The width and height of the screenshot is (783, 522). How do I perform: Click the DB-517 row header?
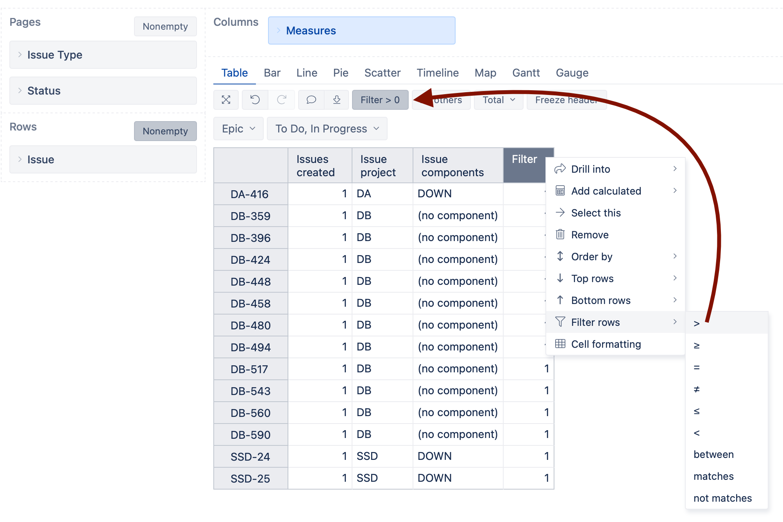[x=251, y=369]
